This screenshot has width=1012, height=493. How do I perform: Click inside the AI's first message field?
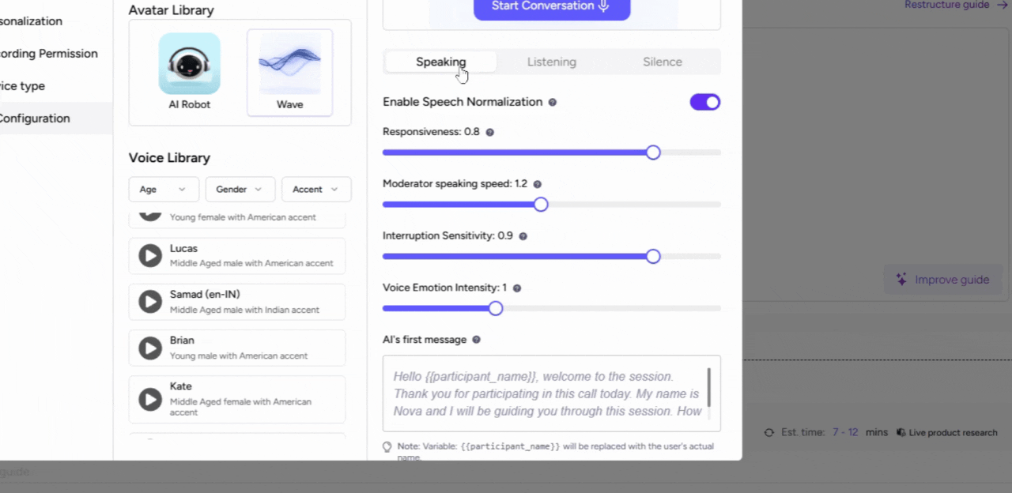pos(551,393)
